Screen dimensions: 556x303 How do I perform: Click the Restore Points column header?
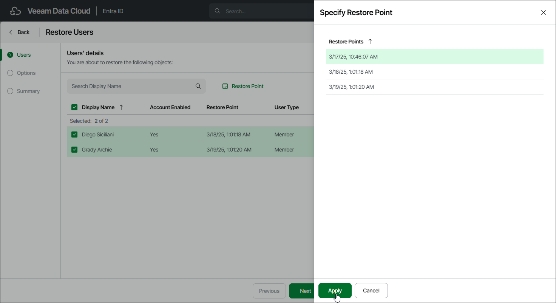pyautogui.click(x=346, y=42)
